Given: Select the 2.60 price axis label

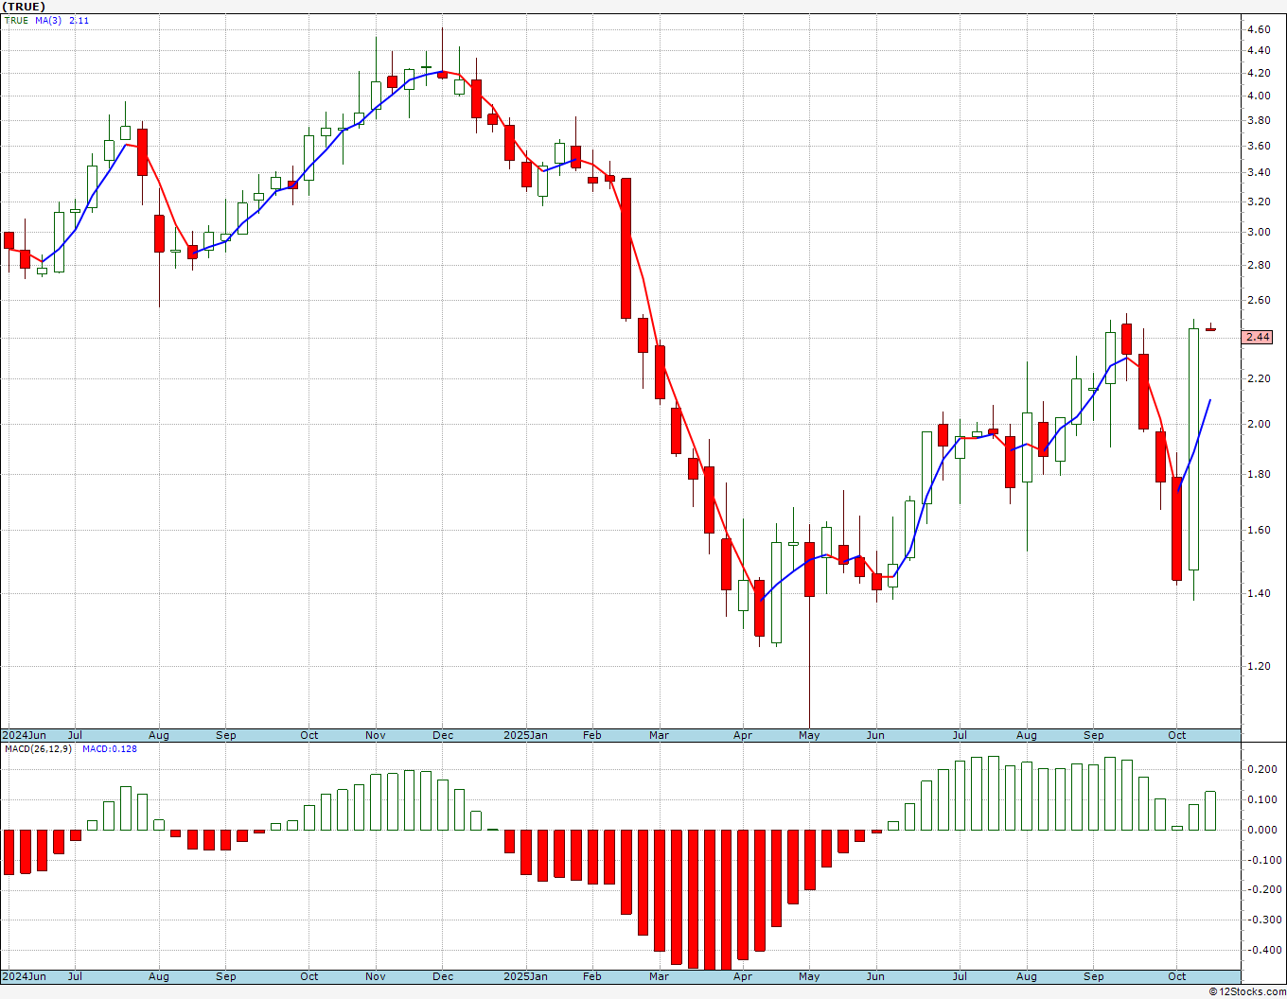Looking at the screenshot, I should pyautogui.click(x=1259, y=300).
